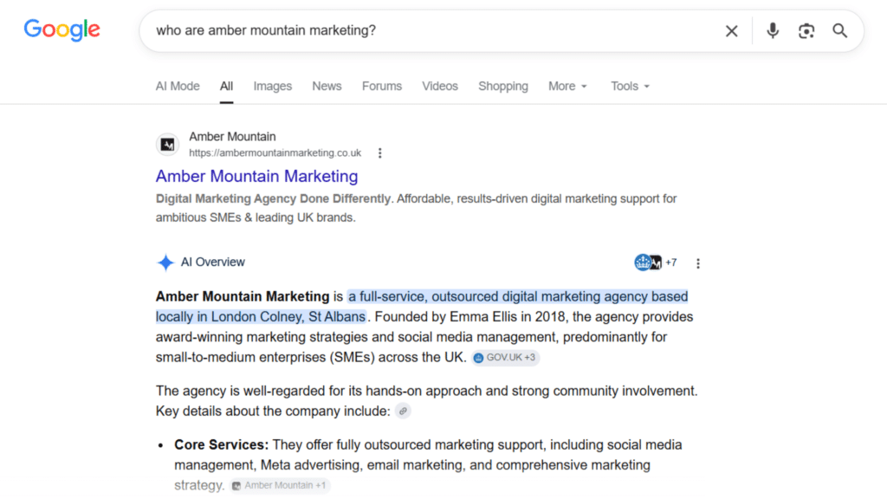Open the Google logo homepage
887x499 pixels.
coord(62,30)
